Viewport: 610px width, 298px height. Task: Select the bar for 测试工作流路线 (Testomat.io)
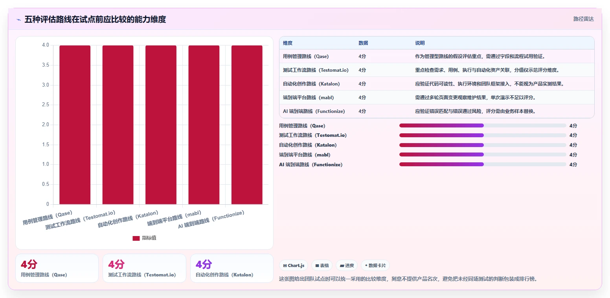pyautogui.click(x=118, y=125)
